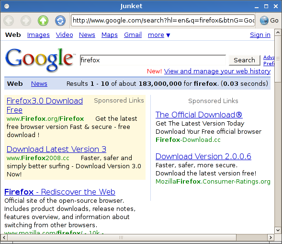Click the Sign in link
The width and height of the screenshot is (282, 244).
pyautogui.click(x=260, y=35)
